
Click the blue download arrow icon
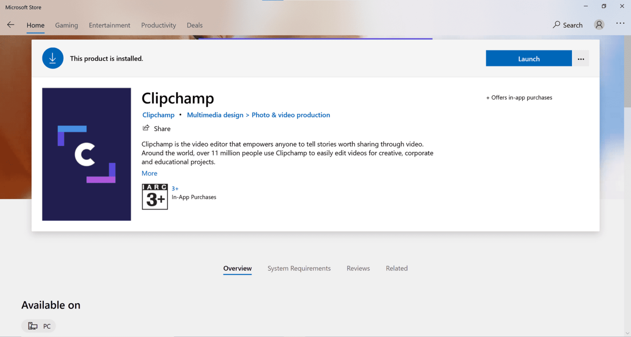coord(53,58)
